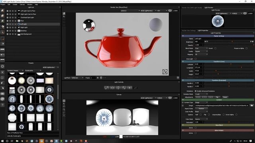Toggle visibility of Dark Background light
Screen dimensions: 255x143
[x=7, y=34]
